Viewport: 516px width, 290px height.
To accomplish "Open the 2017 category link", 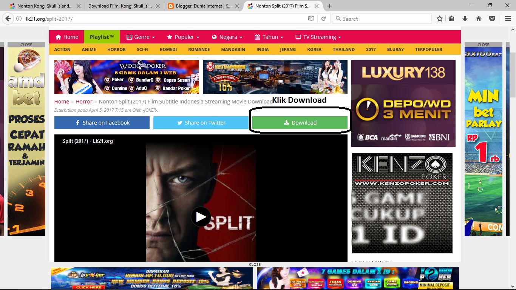I will click(371, 49).
